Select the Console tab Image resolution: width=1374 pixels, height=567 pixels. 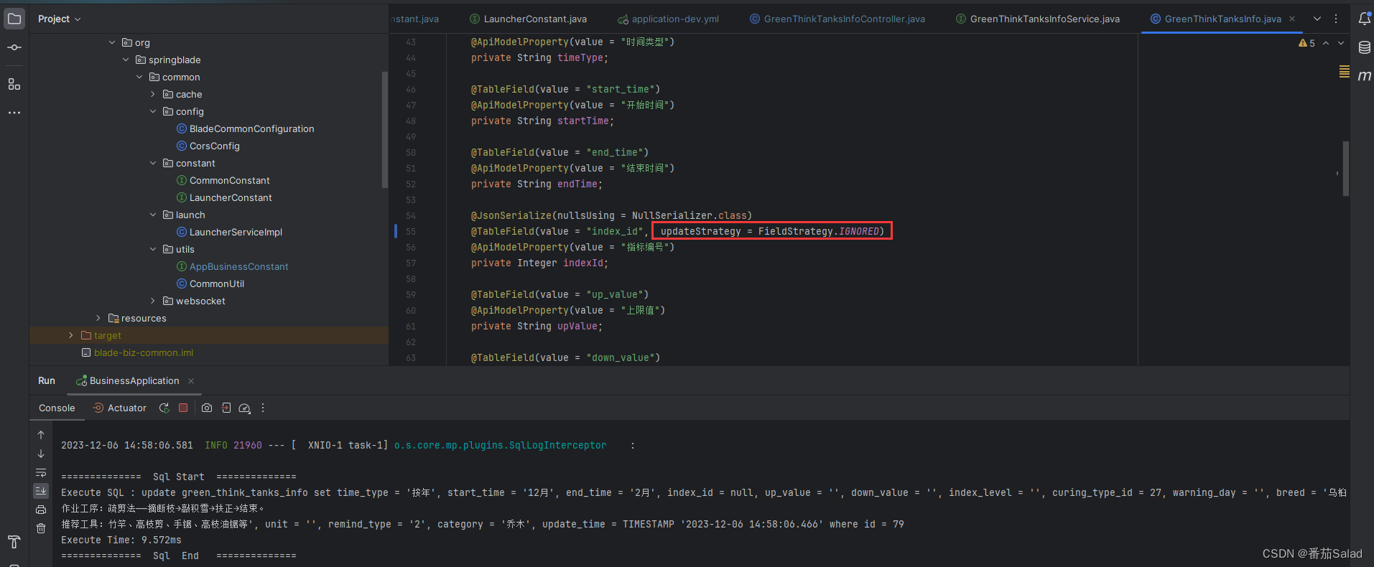point(57,408)
